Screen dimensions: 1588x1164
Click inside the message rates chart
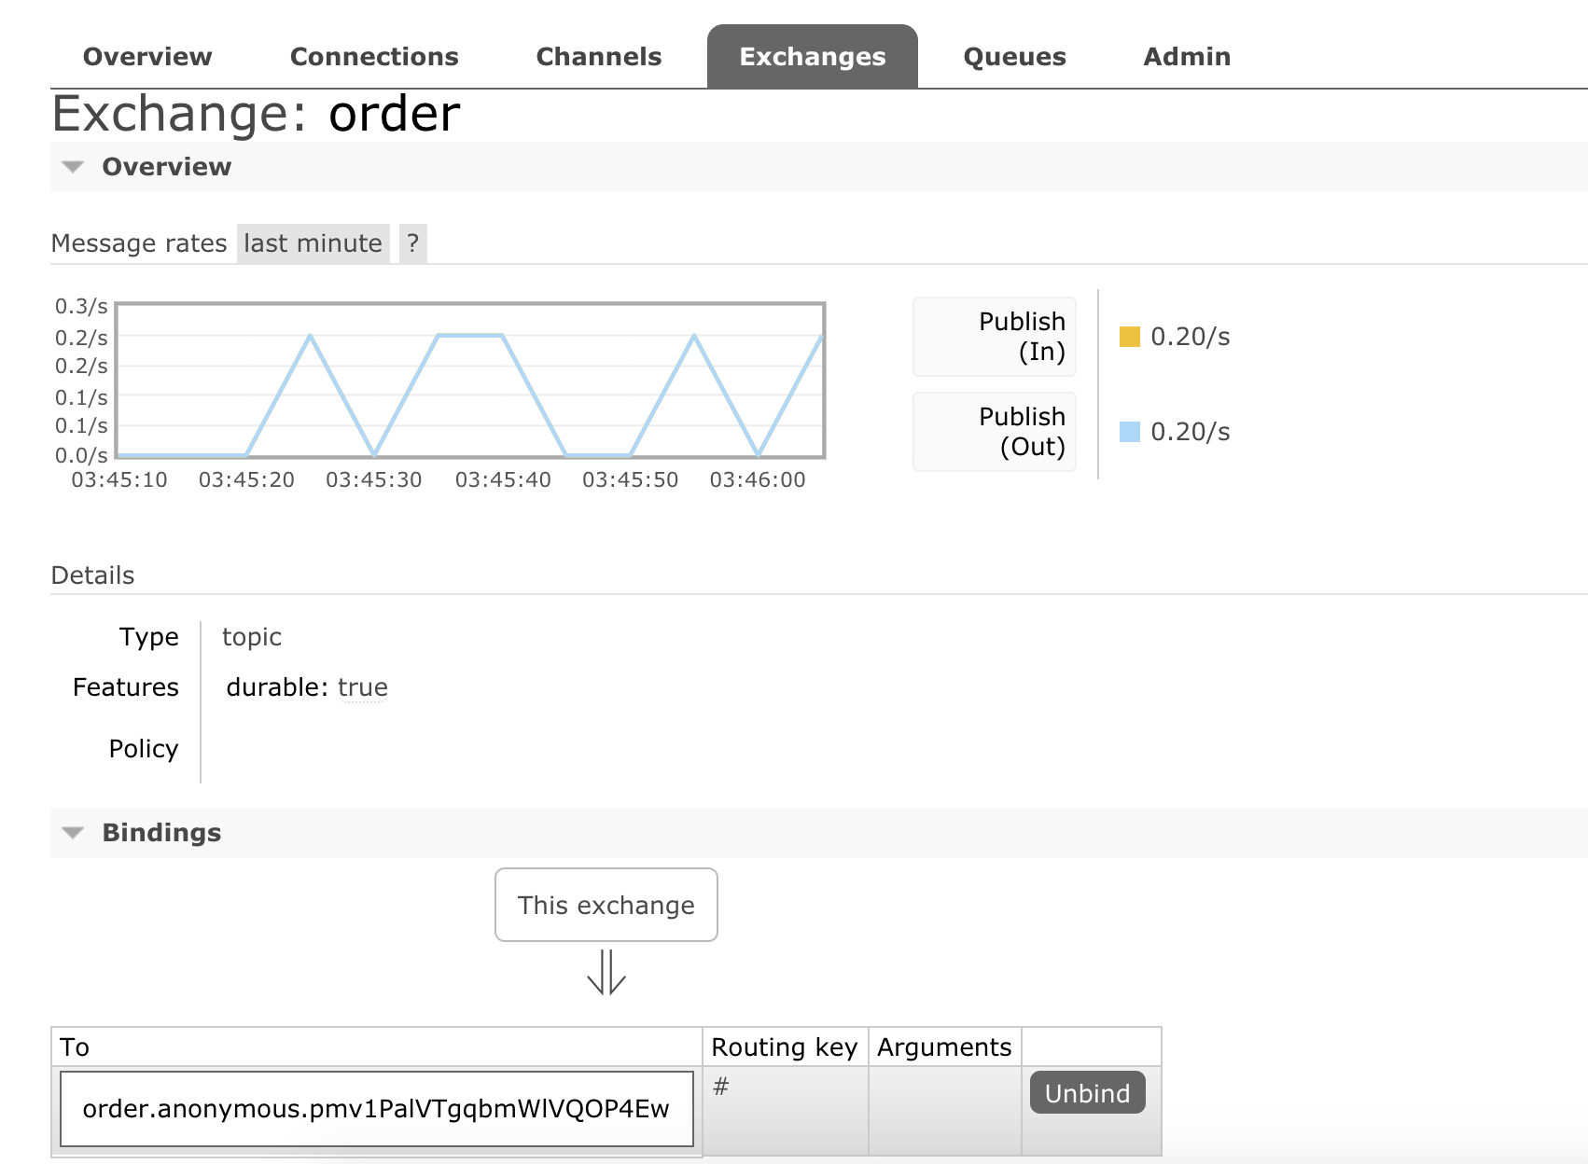(470, 381)
